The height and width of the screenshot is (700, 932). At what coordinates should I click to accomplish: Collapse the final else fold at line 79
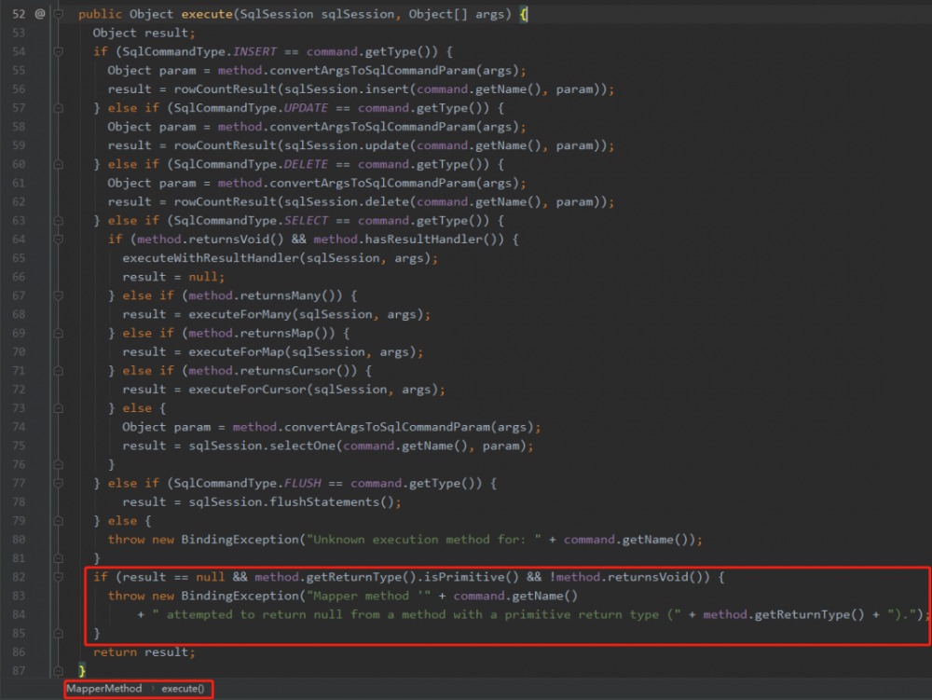click(58, 521)
